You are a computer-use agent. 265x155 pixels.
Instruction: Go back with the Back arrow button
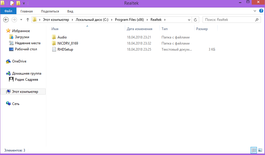point(6,20)
